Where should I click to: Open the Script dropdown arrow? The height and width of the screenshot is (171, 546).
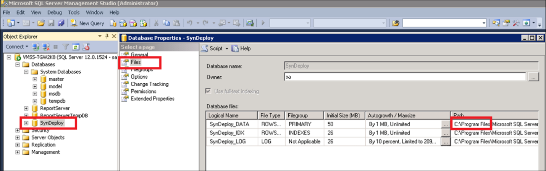(x=227, y=48)
